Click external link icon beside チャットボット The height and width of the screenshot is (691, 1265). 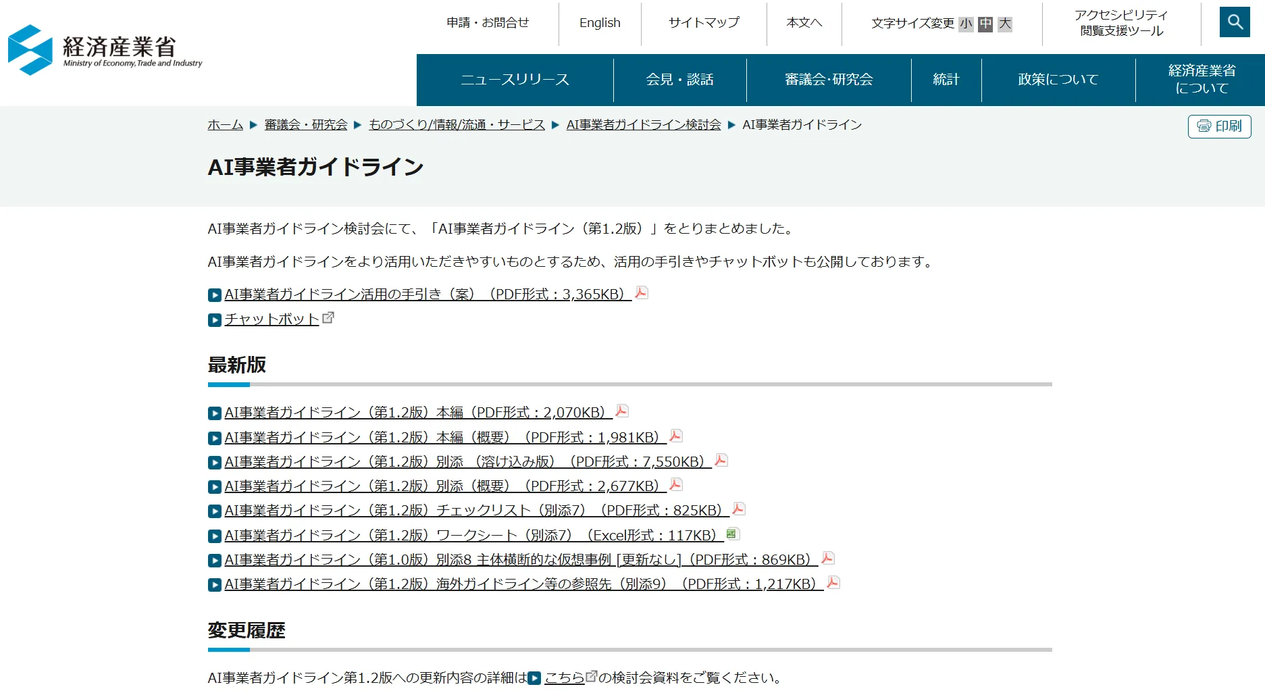[x=328, y=317]
